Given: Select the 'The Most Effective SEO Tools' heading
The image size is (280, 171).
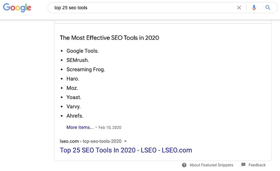Looking at the screenshot, I should 109,38.
